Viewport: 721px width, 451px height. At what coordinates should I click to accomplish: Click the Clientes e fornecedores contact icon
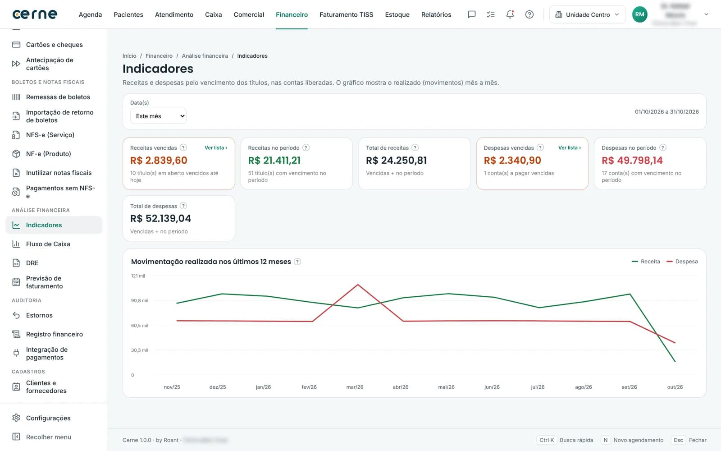pyautogui.click(x=16, y=387)
